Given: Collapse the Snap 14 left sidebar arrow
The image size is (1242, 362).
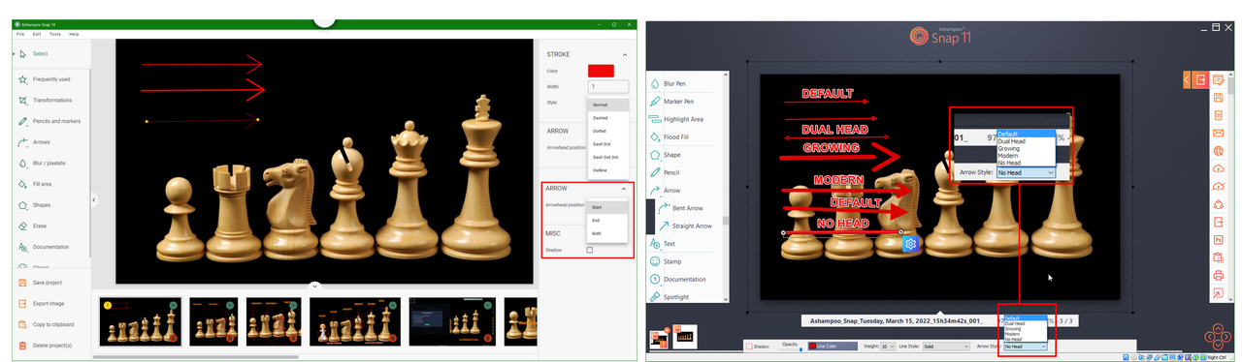Looking at the screenshot, I should [94, 200].
